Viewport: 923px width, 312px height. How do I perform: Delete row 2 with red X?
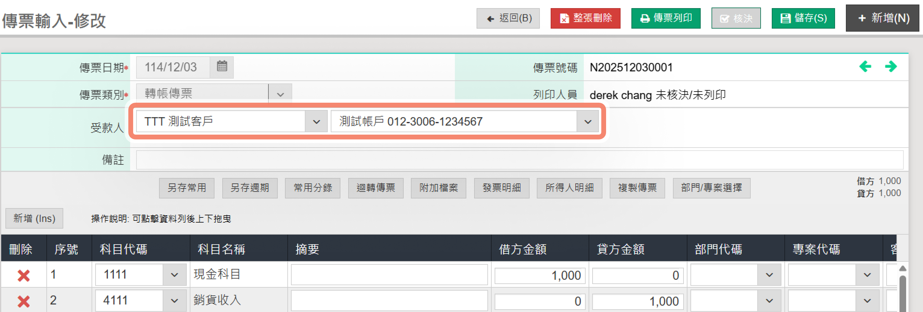pyautogui.click(x=24, y=301)
